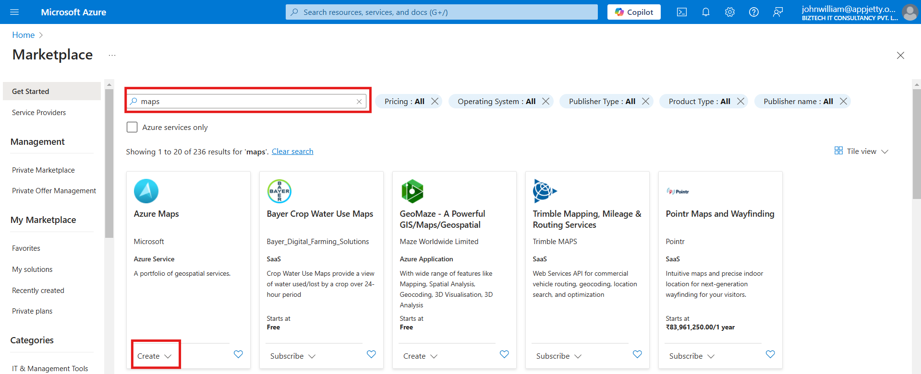Click the sidebar vertical scrollbar thumb
The width and height of the screenshot is (921, 374).
pos(109,163)
